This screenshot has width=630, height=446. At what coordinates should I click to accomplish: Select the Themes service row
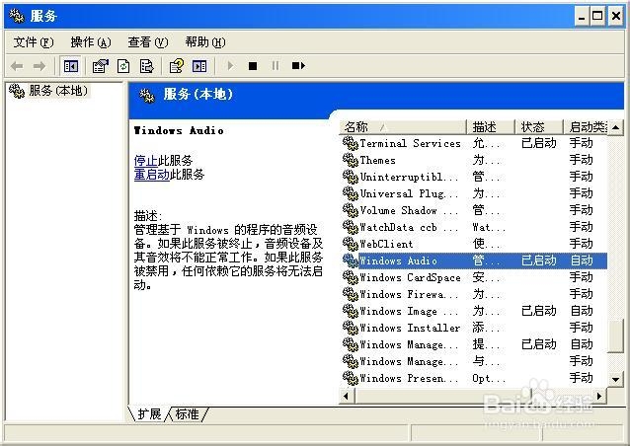[474, 160]
